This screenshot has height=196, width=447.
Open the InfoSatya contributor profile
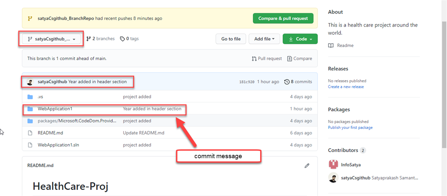351,165
